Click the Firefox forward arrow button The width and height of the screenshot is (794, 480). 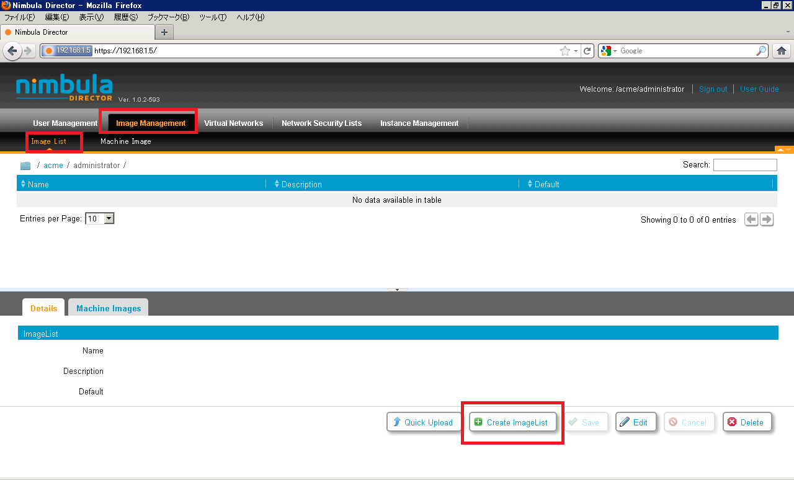[29, 51]
